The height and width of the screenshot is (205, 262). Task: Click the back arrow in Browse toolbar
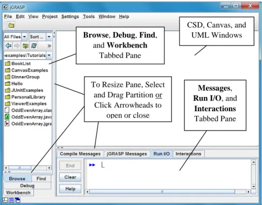[8, 46]
